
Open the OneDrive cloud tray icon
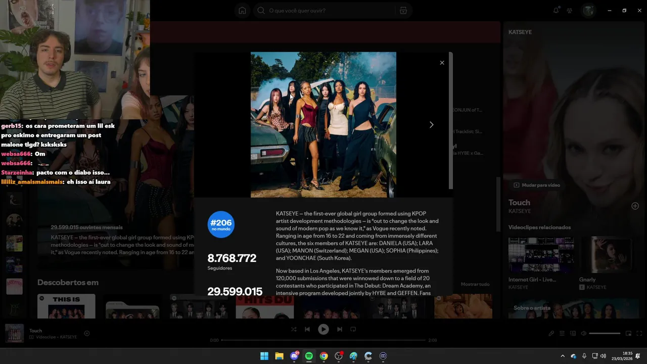[574, 356]
